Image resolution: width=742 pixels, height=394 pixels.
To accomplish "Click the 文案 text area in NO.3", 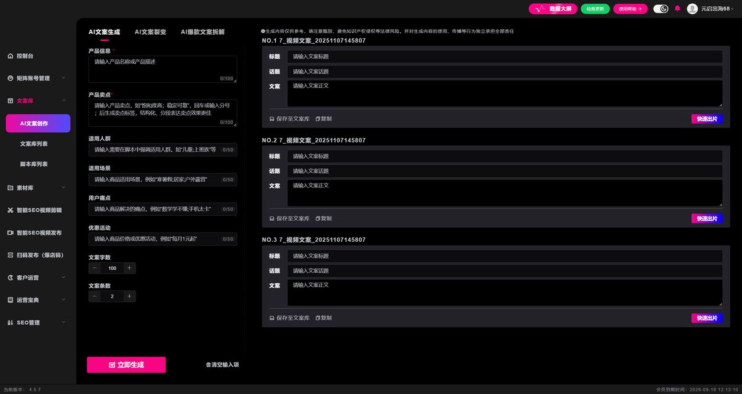I will pos(505,293).
